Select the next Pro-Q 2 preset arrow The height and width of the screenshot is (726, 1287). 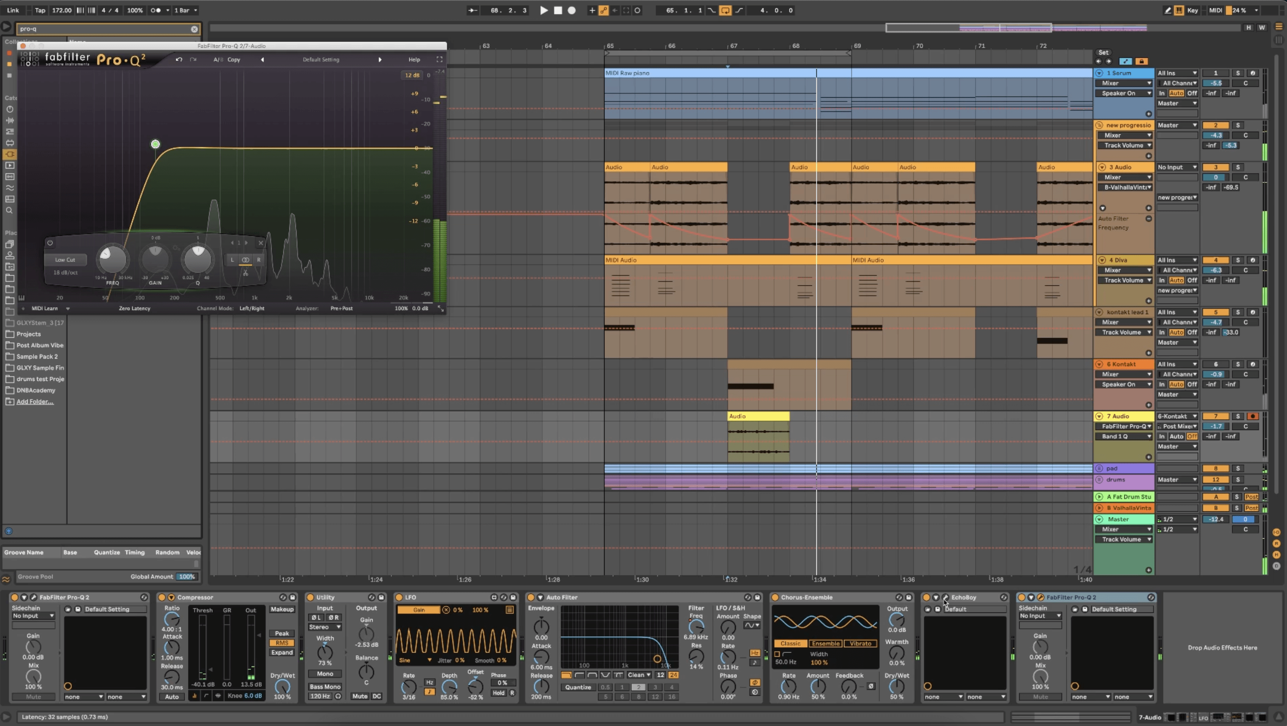pyautogui.click(x=380, y=59)
